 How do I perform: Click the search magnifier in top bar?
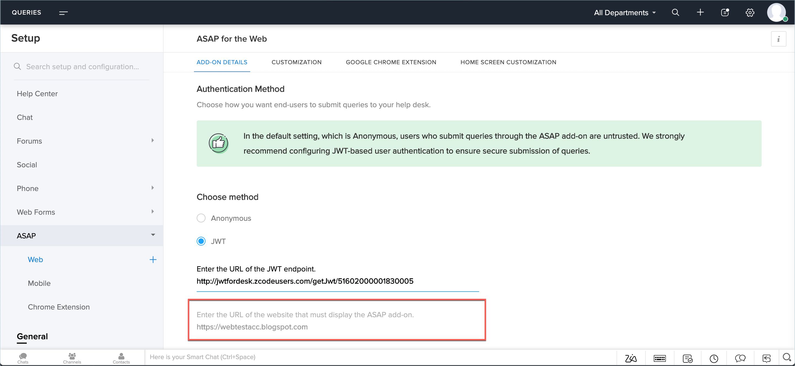point(675,12)
